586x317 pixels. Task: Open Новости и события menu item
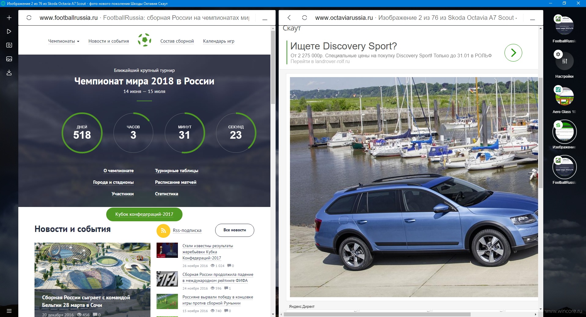click(x=109, y=41)
